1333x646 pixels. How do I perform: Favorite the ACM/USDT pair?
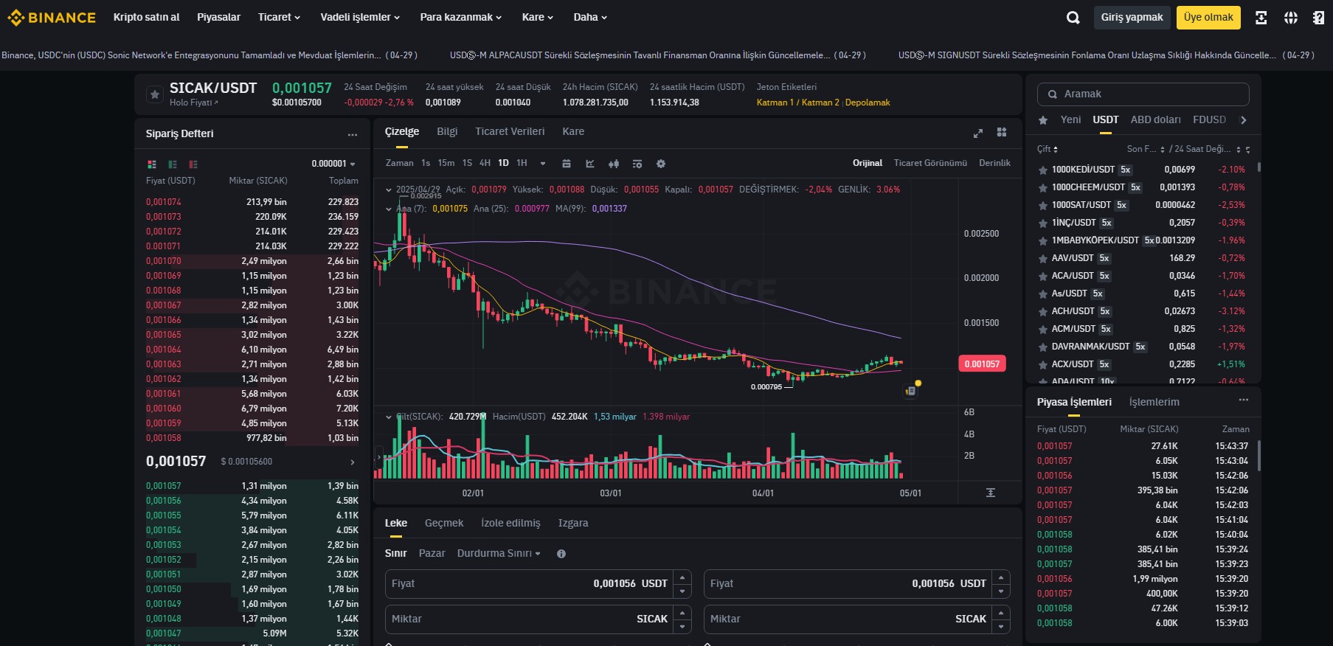click(x=1043, y=329)
